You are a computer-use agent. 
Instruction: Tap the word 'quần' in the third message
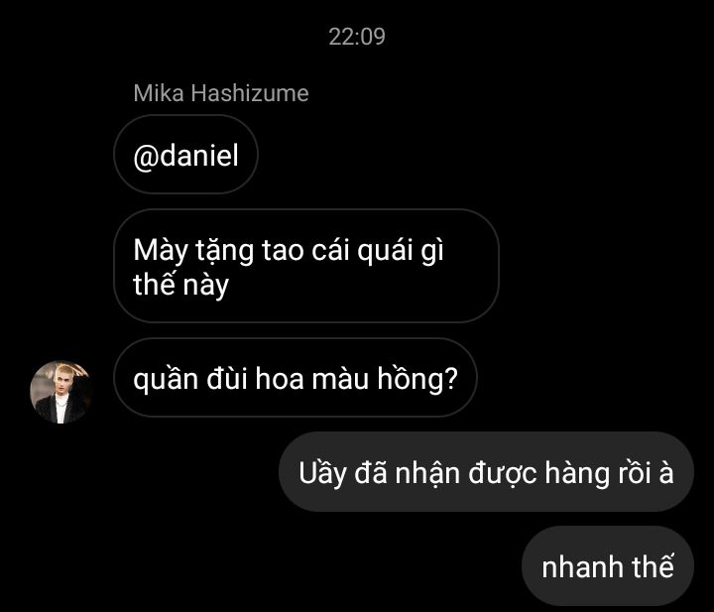click(x=166, y=379)
